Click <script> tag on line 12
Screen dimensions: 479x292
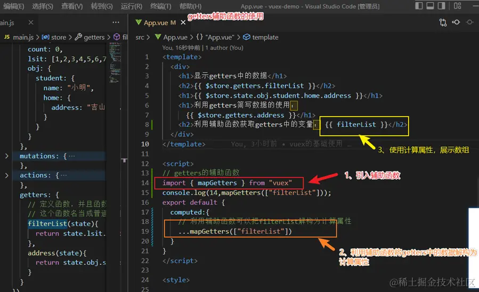[178, 164]
